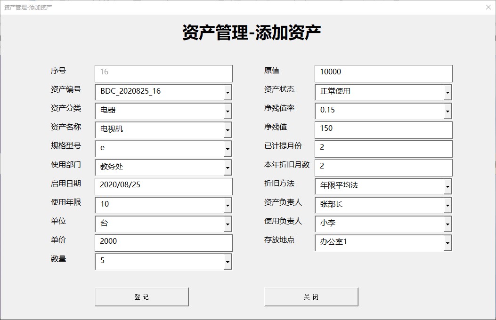Click the 单价 text field
Image resolution: width=496 pixels, height=320 pixels.
[163, 243]
